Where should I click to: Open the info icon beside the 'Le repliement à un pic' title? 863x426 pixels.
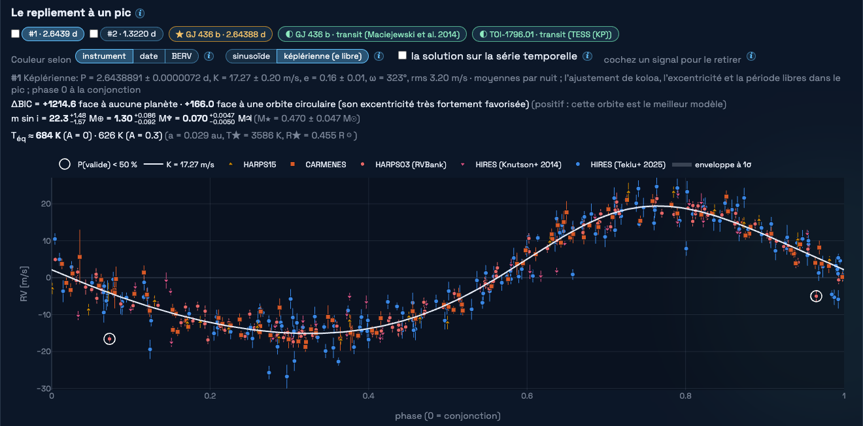click(x=140, y=13)
